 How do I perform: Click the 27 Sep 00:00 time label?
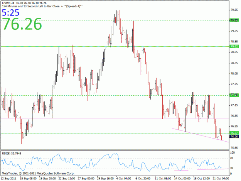tap(86, 178)
